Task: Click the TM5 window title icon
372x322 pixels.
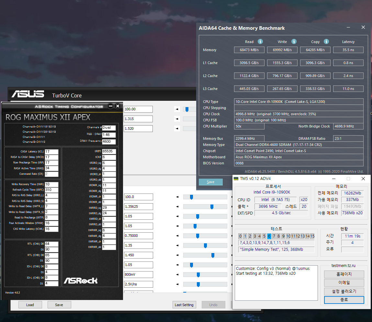Action: click(236, 179)
